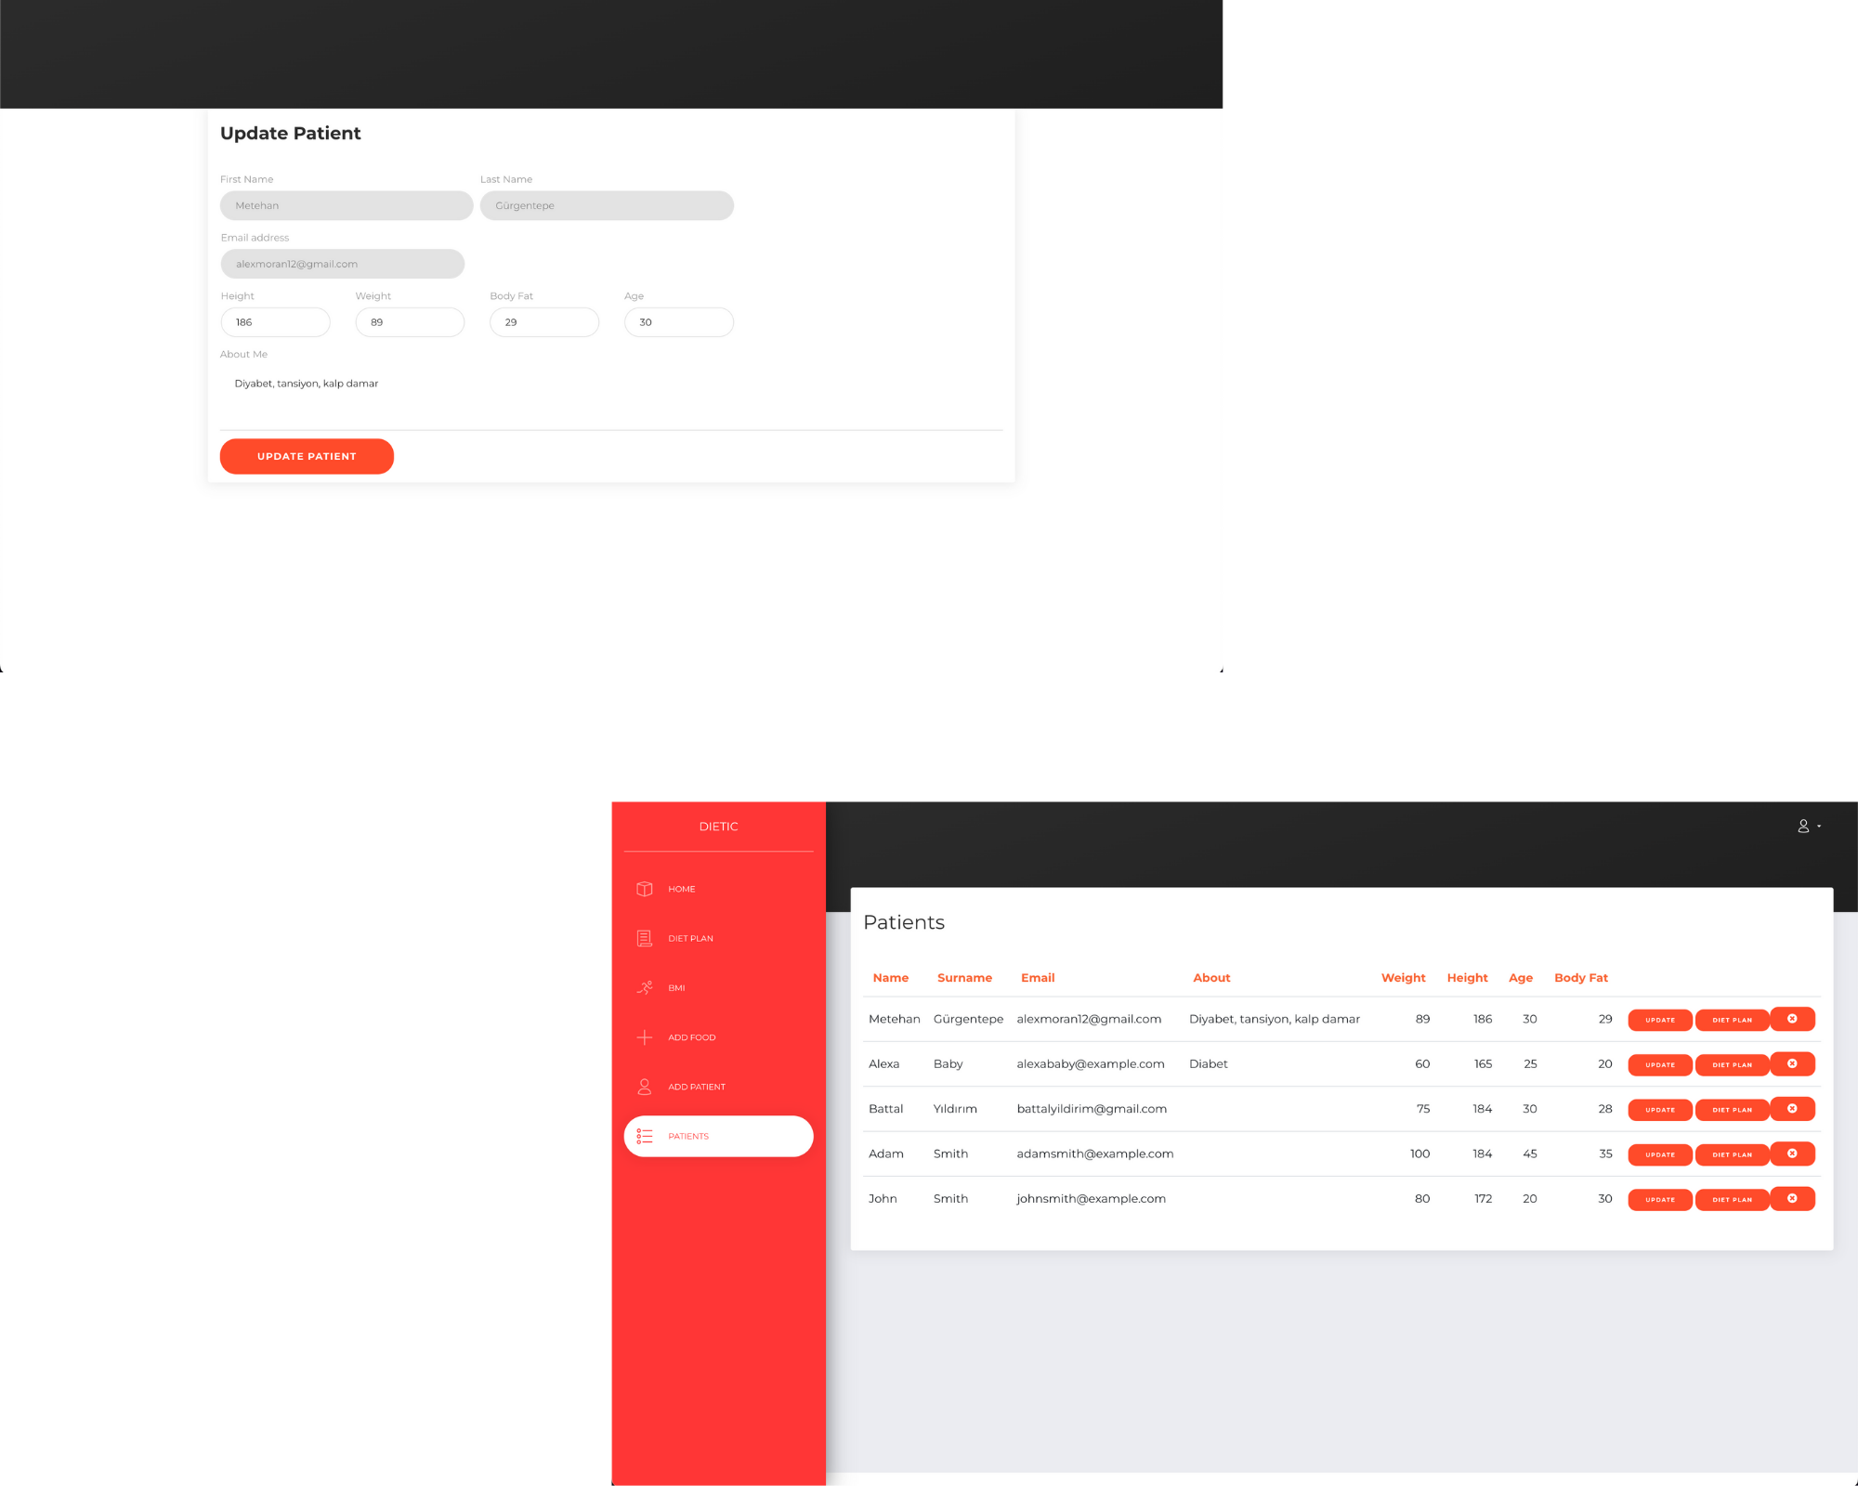The height and width of the screenshot is (1486, 1858).
Task: Click DIET PLAN button for Adam Smith
Action: pyautogui.click(x=1729, y=1155)
